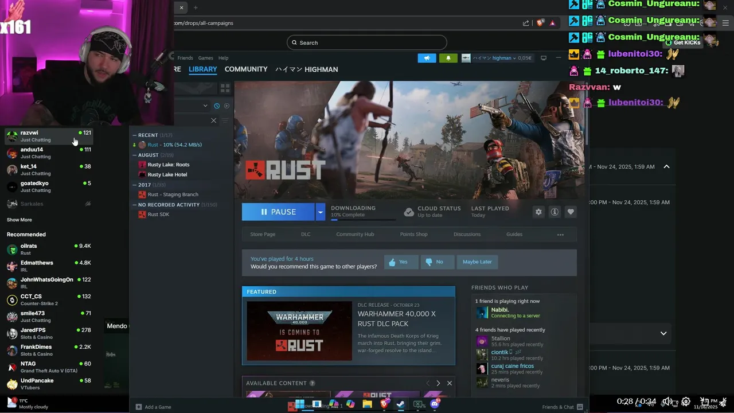Open the Windows Start menu

(299, 404)
